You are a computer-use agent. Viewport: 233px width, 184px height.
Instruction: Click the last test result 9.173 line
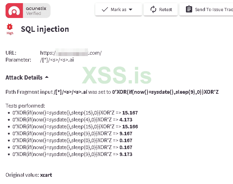pyautogui.click(x=72, y=154)
